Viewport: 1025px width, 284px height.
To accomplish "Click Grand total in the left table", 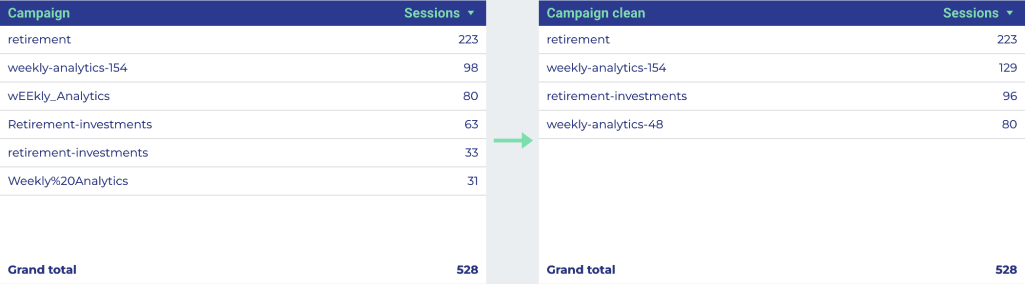I will 42,270.
